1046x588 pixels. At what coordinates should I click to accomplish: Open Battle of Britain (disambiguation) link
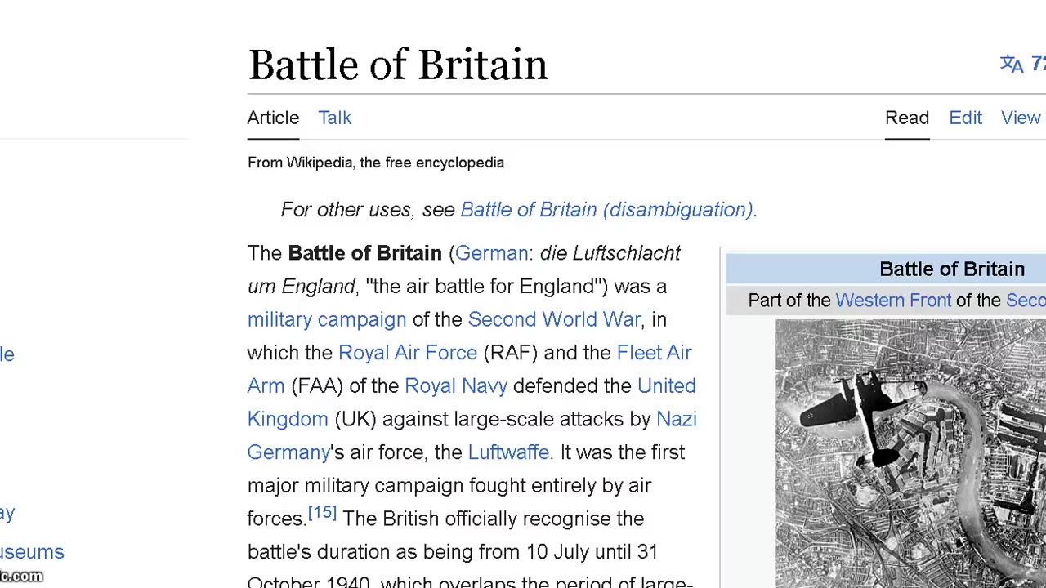pyautogui.click(x=606, y=210)
